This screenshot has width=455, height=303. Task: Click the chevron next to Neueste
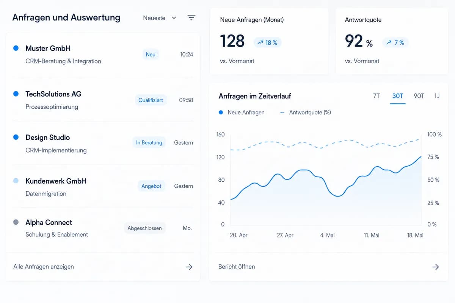(174, 18)
